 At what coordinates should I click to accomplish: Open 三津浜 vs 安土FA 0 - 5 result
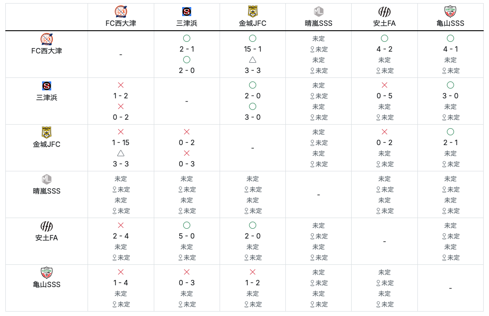384,96
